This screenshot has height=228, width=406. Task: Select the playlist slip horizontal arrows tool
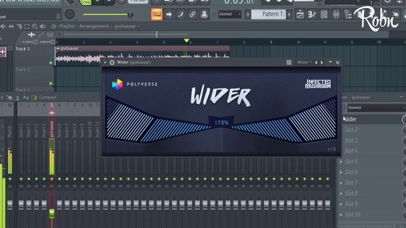click(11, 26)
